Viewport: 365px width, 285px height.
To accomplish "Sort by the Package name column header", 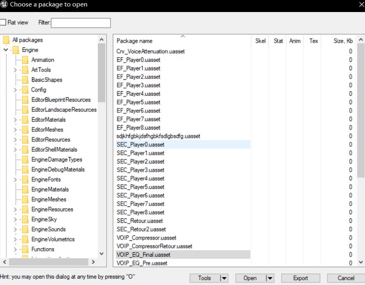I will click(x=134, y=41).
